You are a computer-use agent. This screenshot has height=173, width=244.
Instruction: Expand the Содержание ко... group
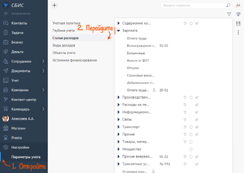pos(118,23)
